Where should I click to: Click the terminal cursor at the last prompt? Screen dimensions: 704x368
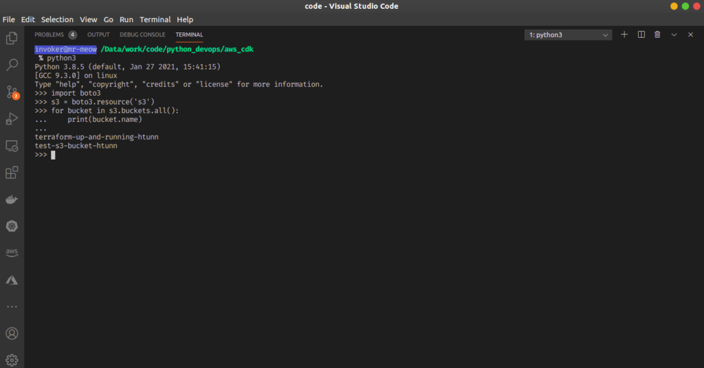53,155
